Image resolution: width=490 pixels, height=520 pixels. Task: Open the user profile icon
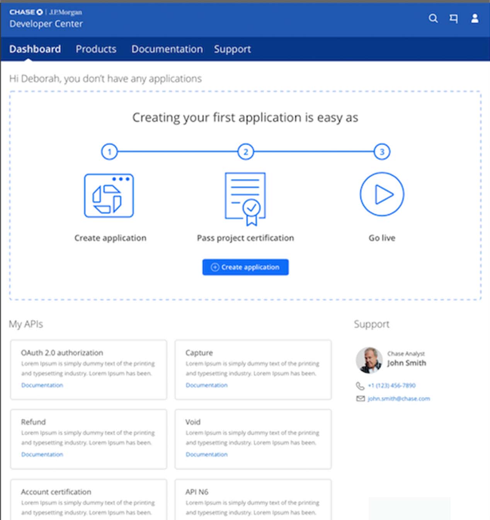475,18
